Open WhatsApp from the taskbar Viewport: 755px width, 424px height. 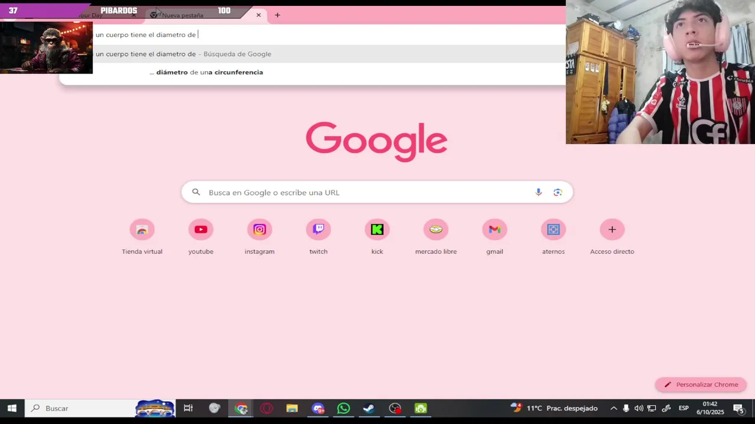click(x=343, y=408)
